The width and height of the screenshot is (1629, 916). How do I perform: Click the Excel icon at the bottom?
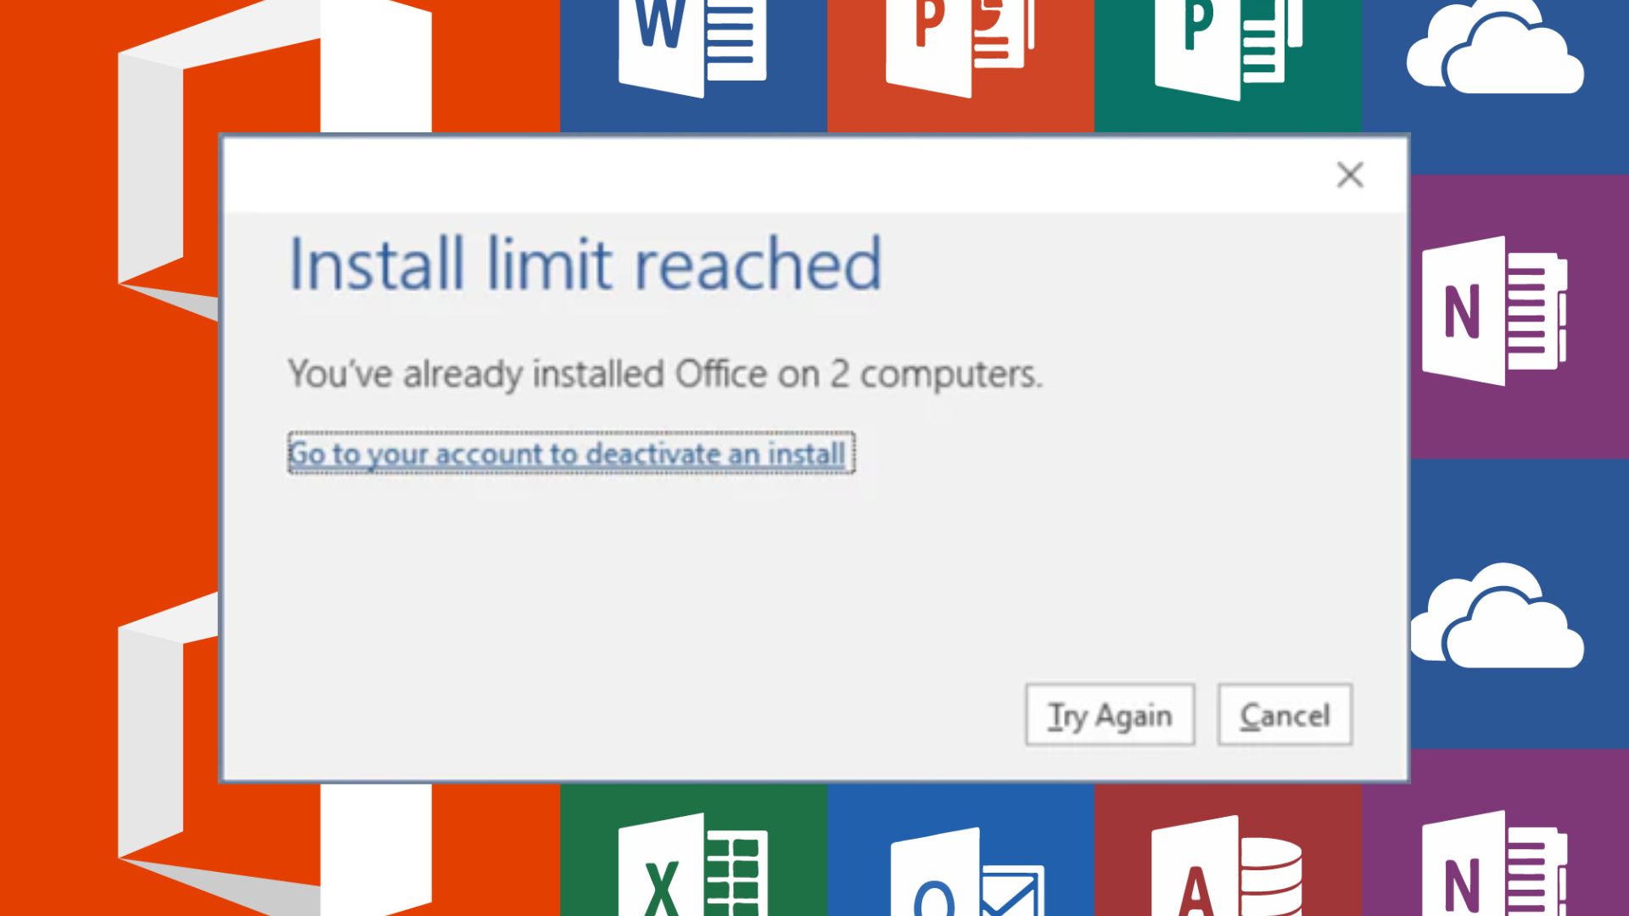pos(692,865)
